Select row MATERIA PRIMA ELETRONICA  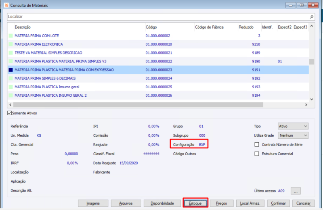(158, 44)
